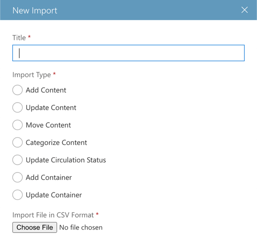
Task: Click the "Move Content" label text
Action: (x=48, y=125)
